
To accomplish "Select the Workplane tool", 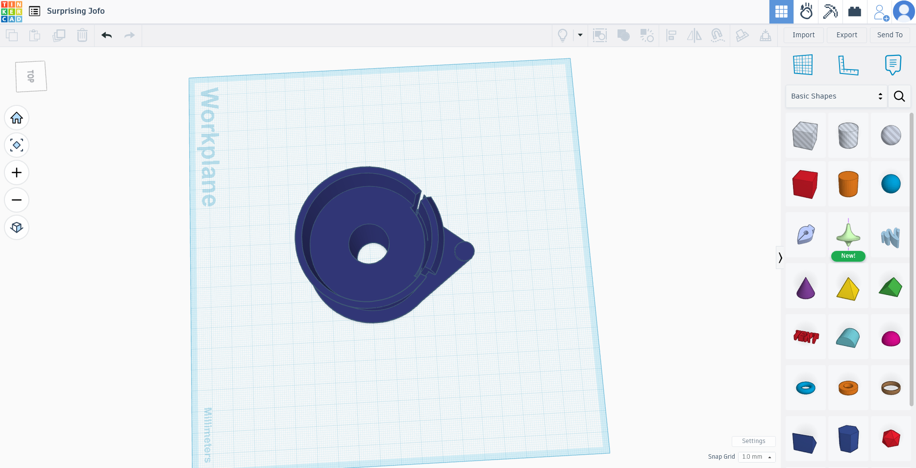I will (803, 65).
